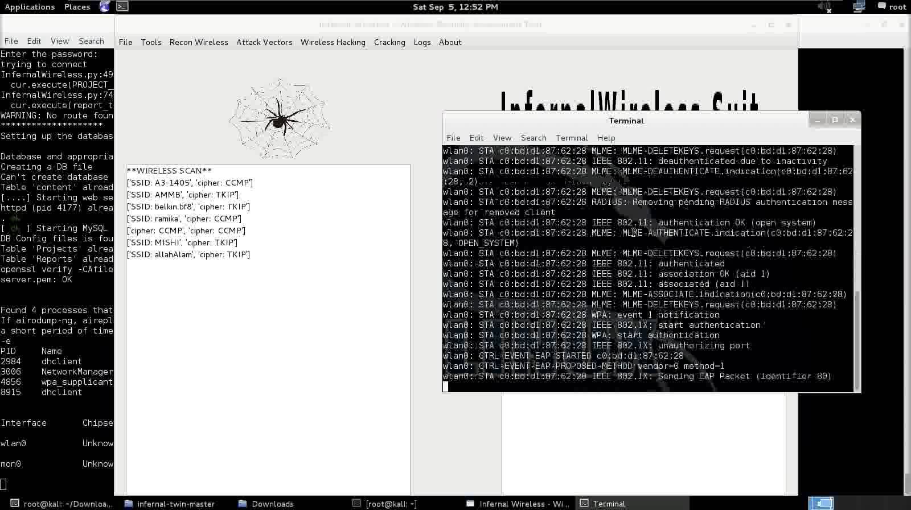Close the front Terminal window
Image resolution: width=911 pixels, height=510 pixels.
pos(852,120)
